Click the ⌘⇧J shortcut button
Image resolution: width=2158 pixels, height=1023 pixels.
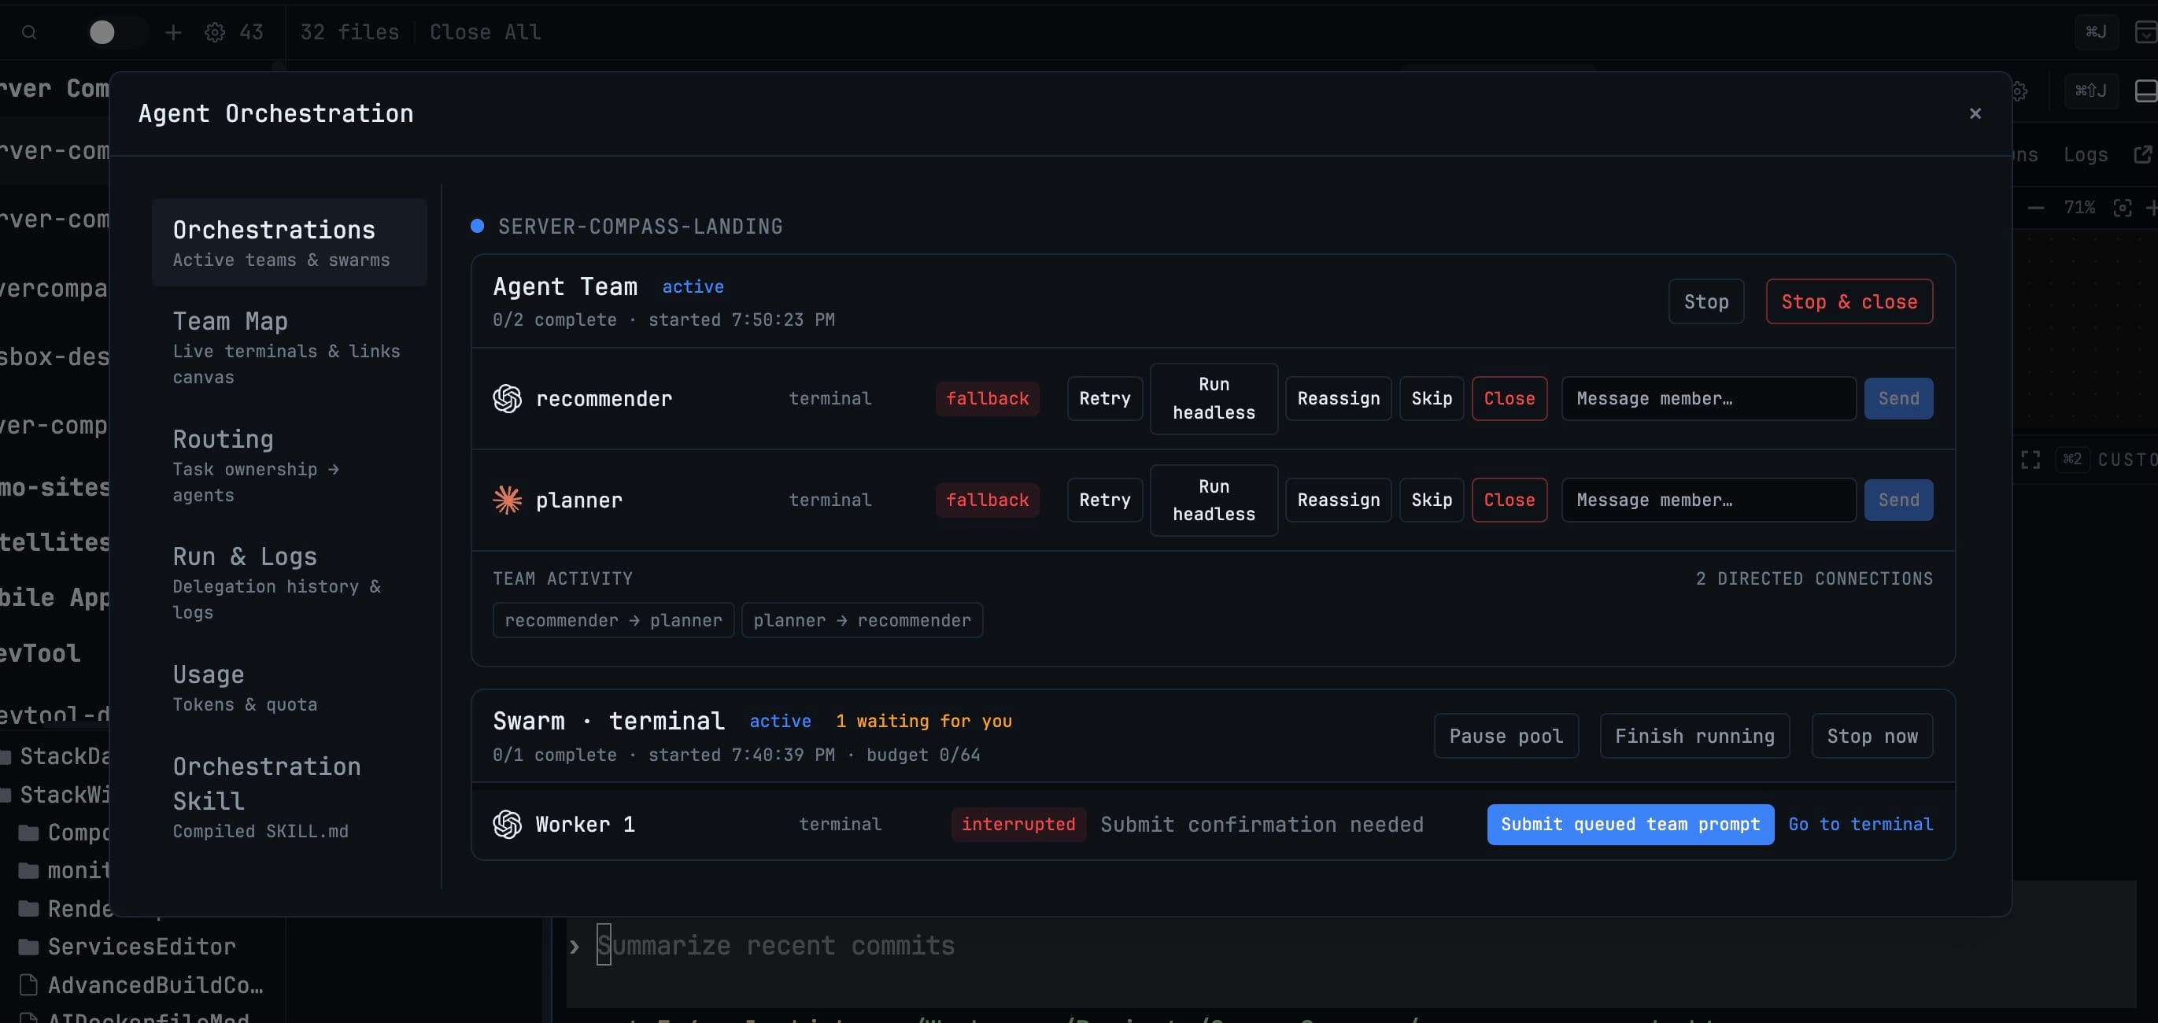2090,90
